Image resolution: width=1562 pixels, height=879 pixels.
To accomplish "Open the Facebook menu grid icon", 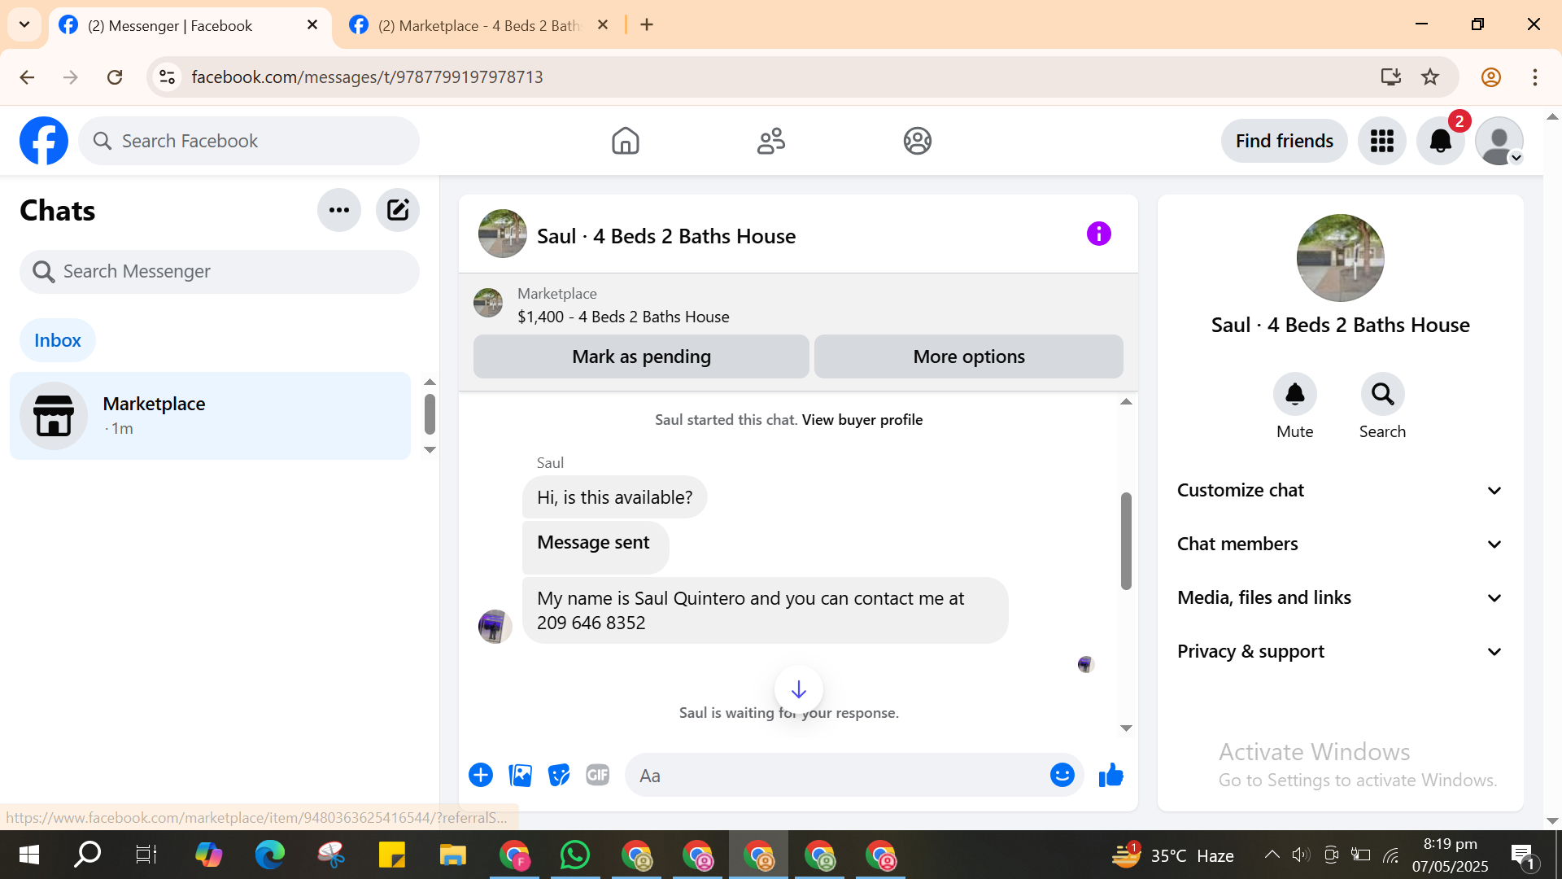I will 1381,141.
